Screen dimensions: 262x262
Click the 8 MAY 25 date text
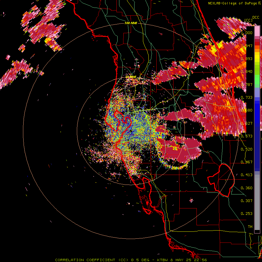click(181, 260)
